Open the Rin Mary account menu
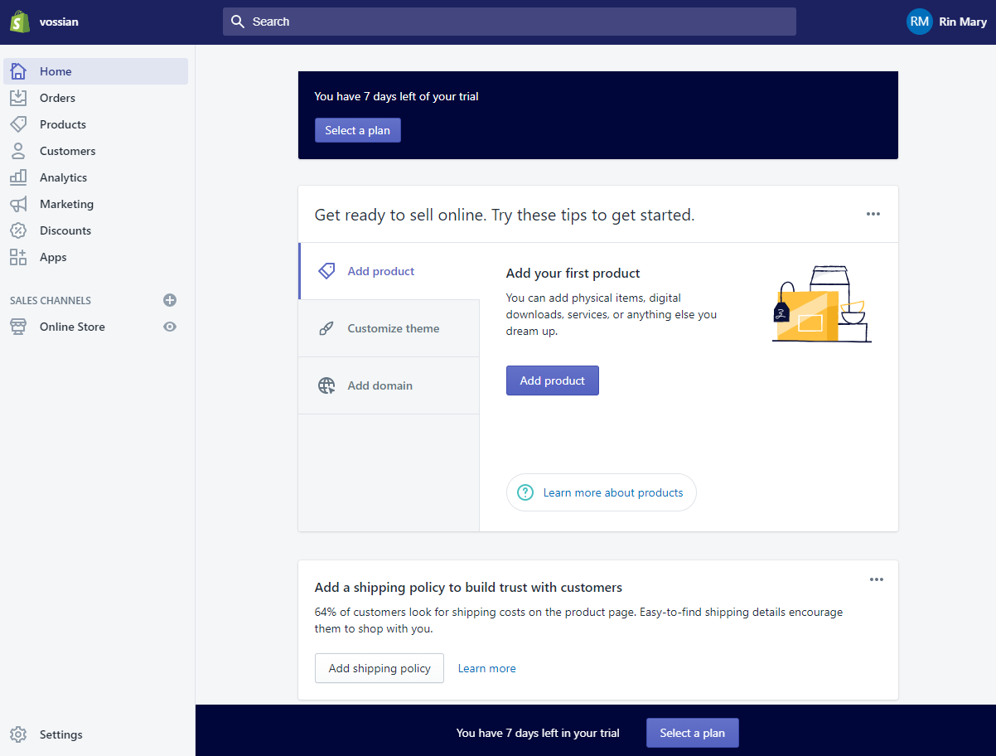Screen dimensions: 996x756 (946, 22)
